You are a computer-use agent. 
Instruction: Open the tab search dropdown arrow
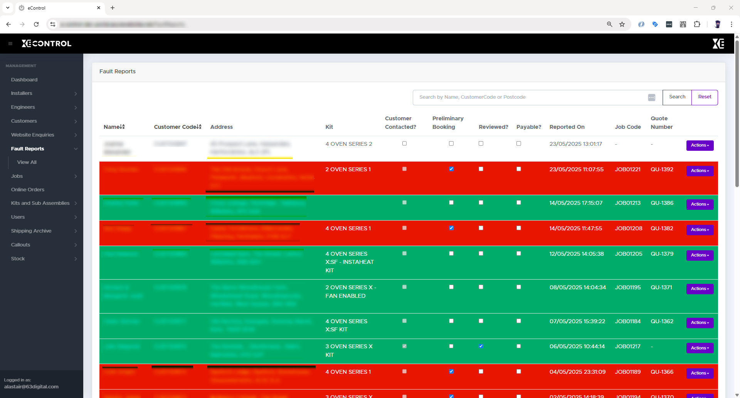[8, 8]
